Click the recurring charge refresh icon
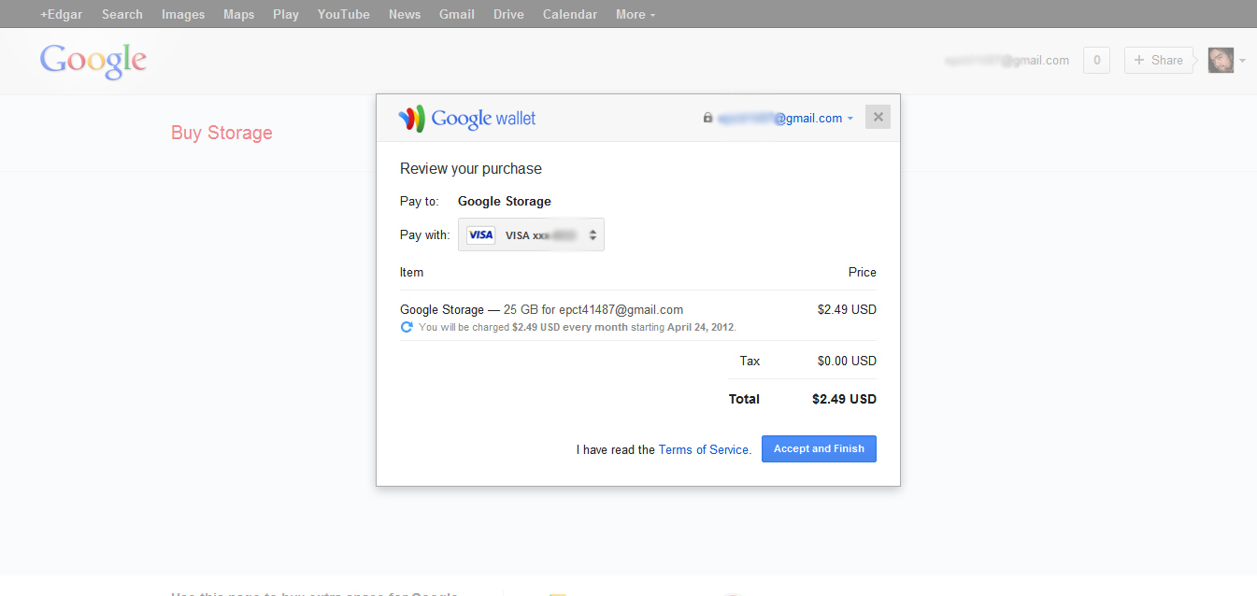 click(407, 327)
